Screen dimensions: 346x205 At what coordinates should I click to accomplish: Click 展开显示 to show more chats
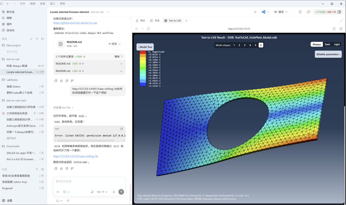coord(12,138)
